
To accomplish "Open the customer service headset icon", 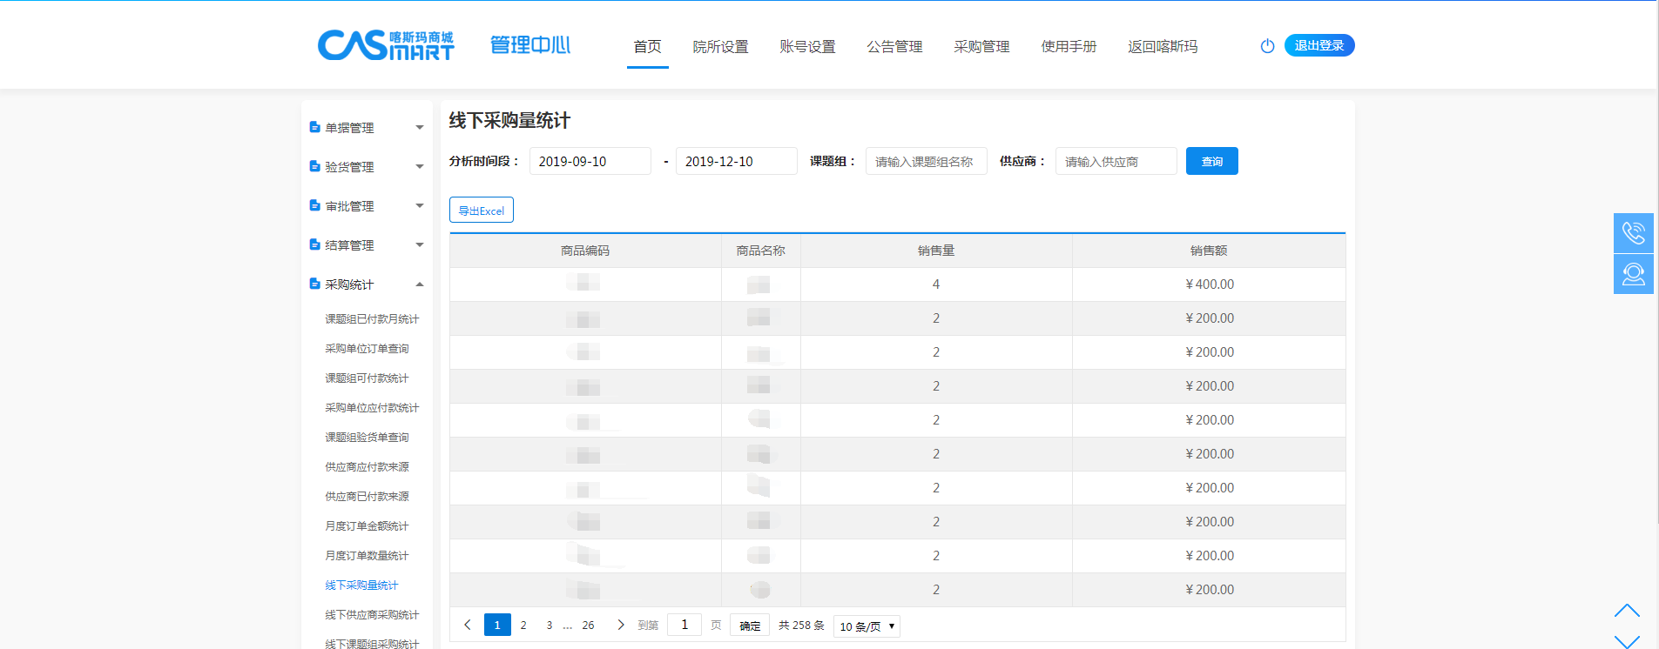I will tap(1633, 274).
